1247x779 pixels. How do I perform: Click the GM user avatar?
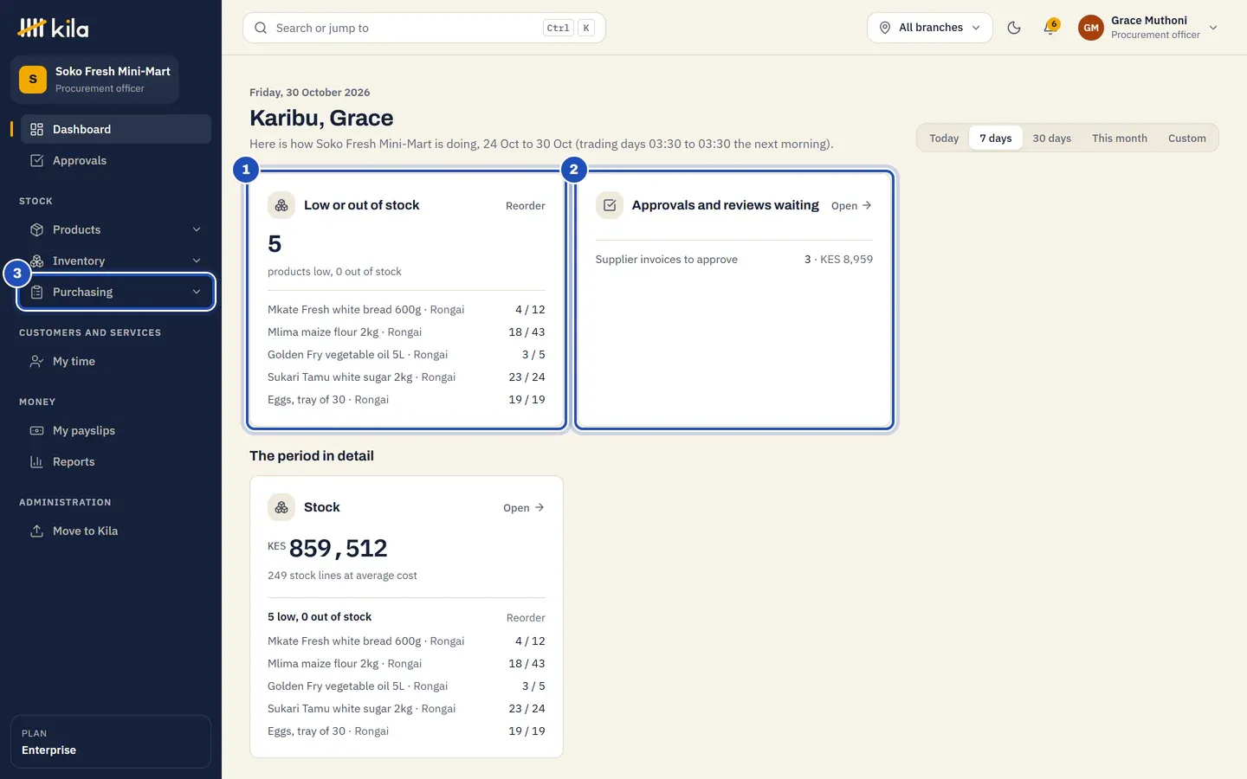1091,28
